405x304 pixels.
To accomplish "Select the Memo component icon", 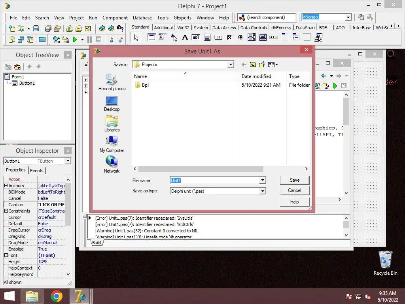I will tap(207, 38).
